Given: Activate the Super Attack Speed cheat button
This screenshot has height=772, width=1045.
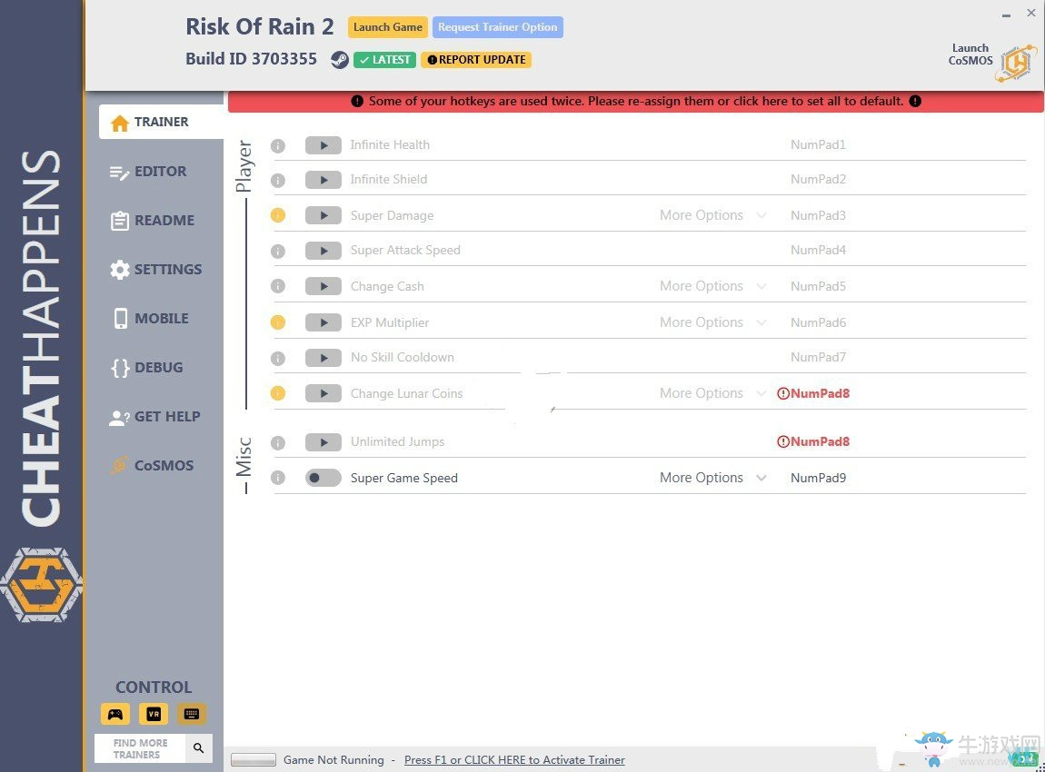Looking at the screenshot, I should point(323,251).
